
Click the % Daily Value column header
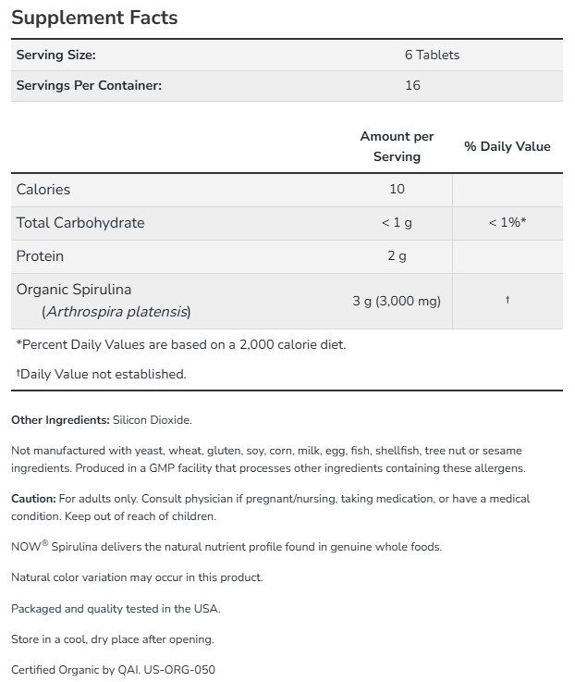point(507,146)
